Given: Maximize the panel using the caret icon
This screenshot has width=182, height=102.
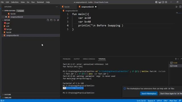Looking at the screenshot, I should [181, 59].
